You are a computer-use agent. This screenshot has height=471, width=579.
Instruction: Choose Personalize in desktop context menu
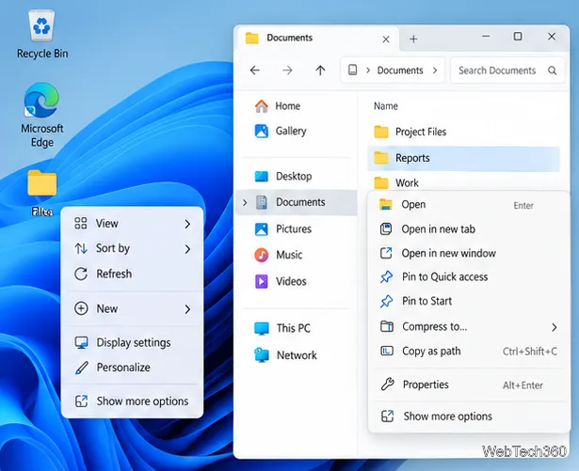(x=132, y=368)
